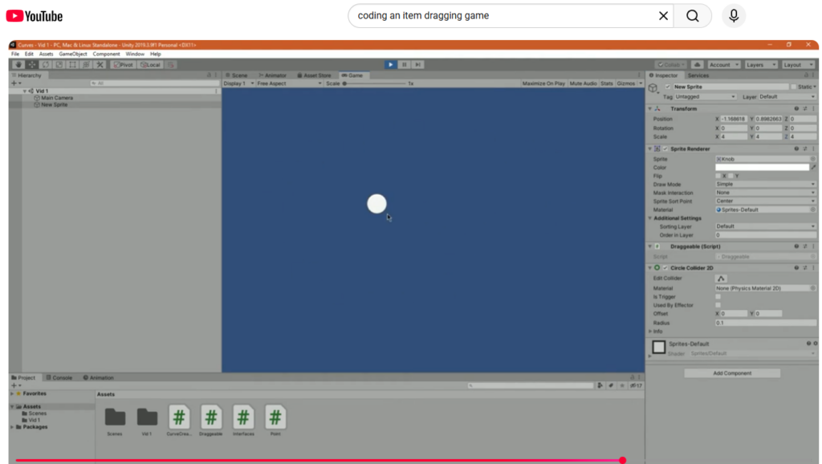Viewport: 822px width, 464px height.
Task: Collapse the Transform component section
Action: click(649, 108)
